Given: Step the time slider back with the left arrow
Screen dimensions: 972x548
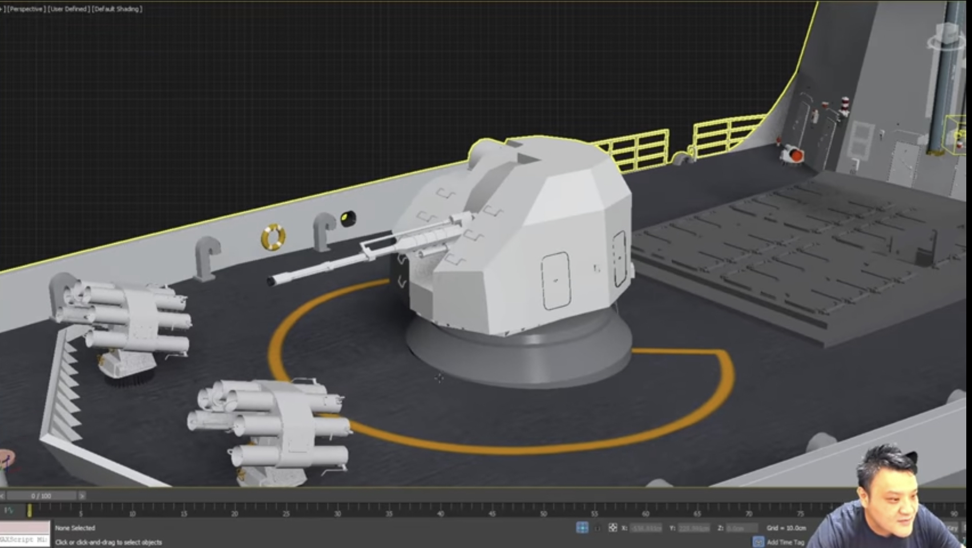Looking at the screenshot, I should point(2,495).
